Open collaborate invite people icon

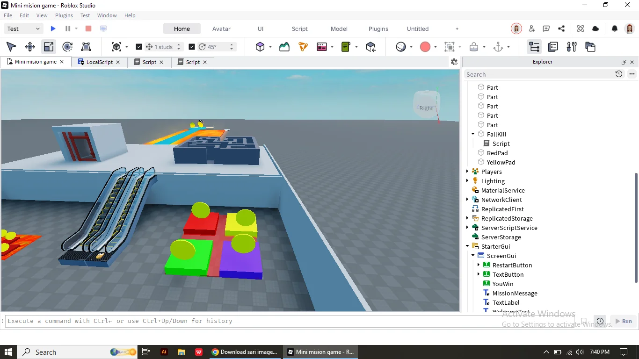pos(532,29)
